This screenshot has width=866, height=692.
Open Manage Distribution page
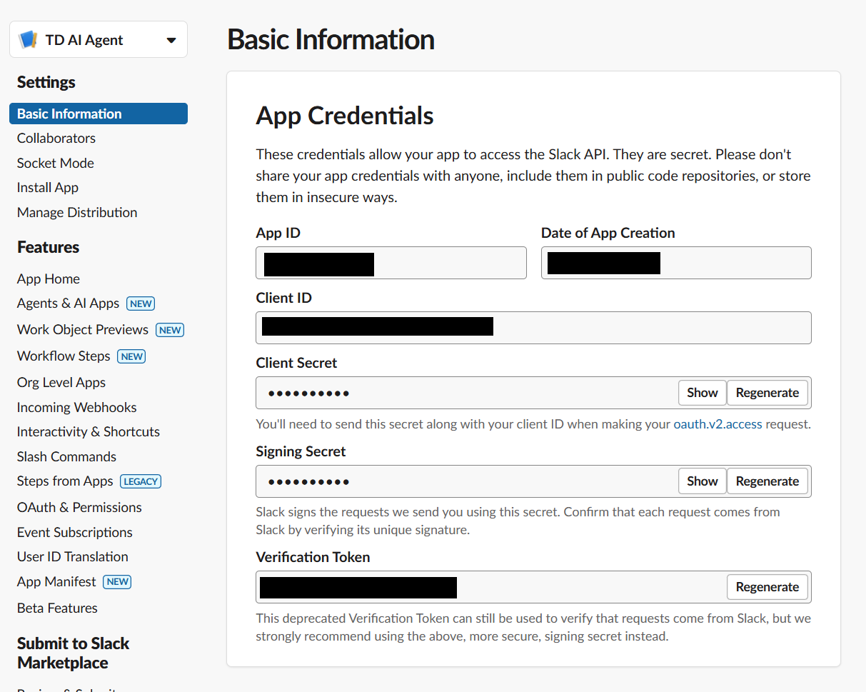tap(77, 212)
